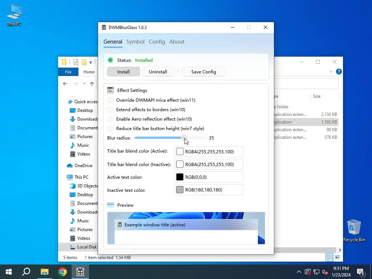372x279 pixels.
Task: Click the RGB(0,0,0) value field
Action: click(209, 177)
